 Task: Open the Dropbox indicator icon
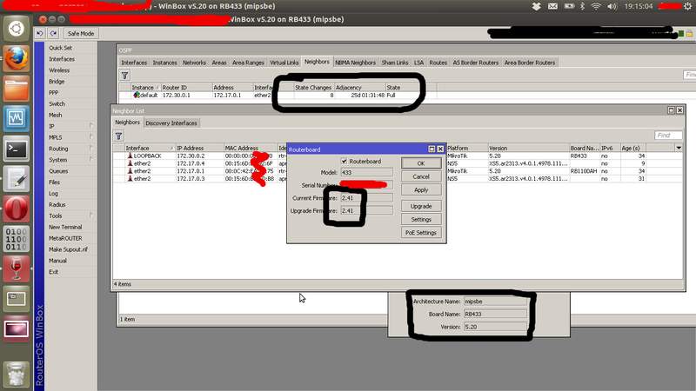tap(536, 6)
